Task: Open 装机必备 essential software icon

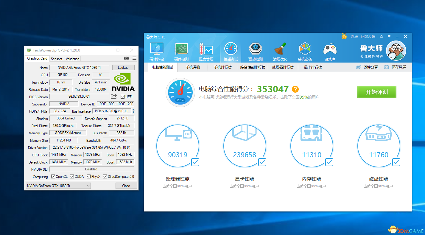Action: tap(305, 49)
